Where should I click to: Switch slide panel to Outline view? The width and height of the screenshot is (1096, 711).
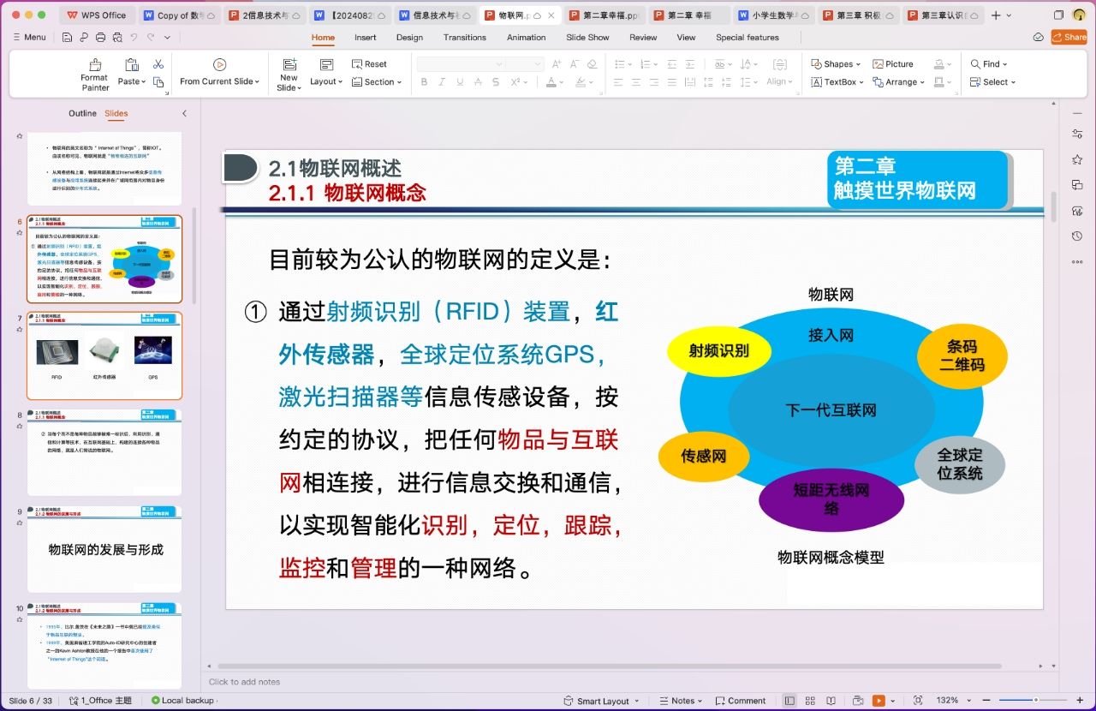(x=83, y=113)
